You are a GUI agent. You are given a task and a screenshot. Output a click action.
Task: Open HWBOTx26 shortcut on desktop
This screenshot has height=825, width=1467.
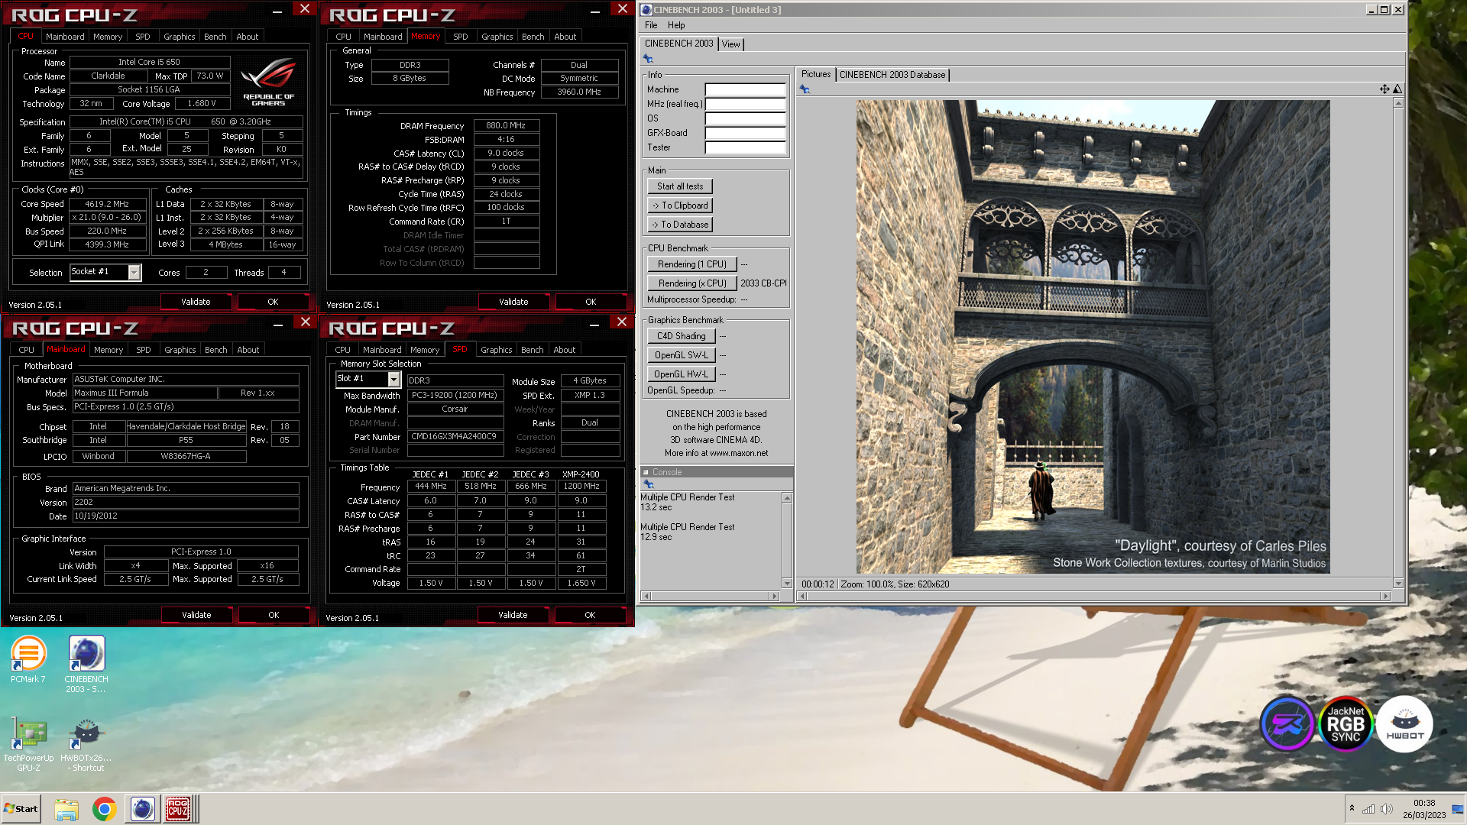86,744
